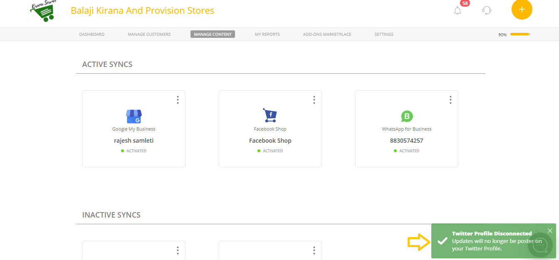Open the support headset icon
Image resolution: width=559 pixels, height=260 pixels.
coord(487,10)
